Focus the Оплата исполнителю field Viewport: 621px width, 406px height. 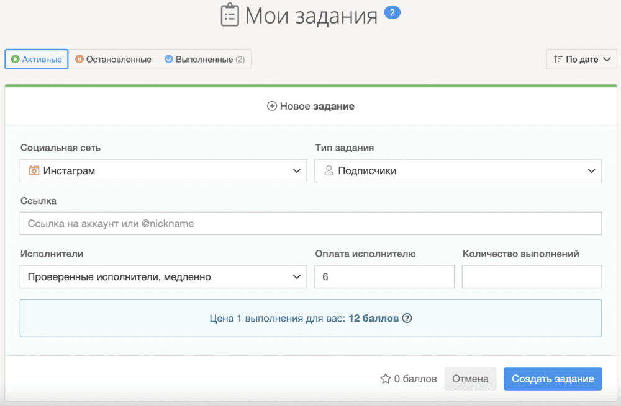coord(384,277)
